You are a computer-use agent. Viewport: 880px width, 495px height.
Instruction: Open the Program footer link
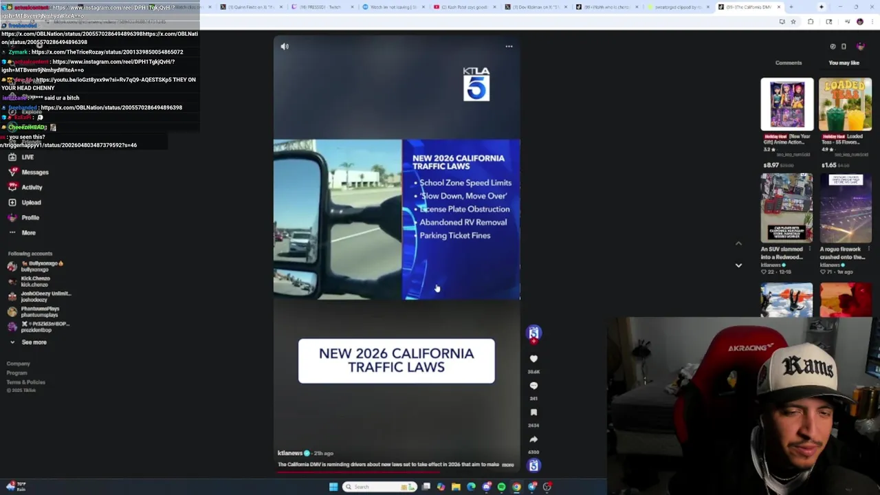[16, 373]
